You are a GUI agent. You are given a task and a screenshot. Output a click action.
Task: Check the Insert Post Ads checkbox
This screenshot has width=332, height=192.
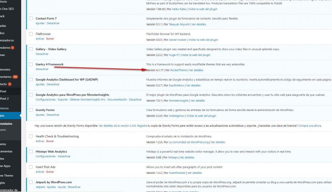(31, 167)
